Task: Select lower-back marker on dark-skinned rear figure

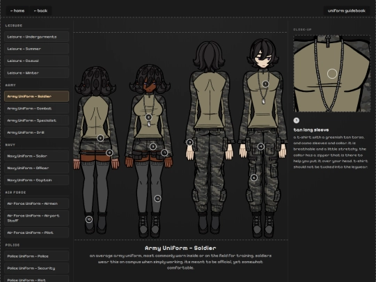Action: click(100, 138)
